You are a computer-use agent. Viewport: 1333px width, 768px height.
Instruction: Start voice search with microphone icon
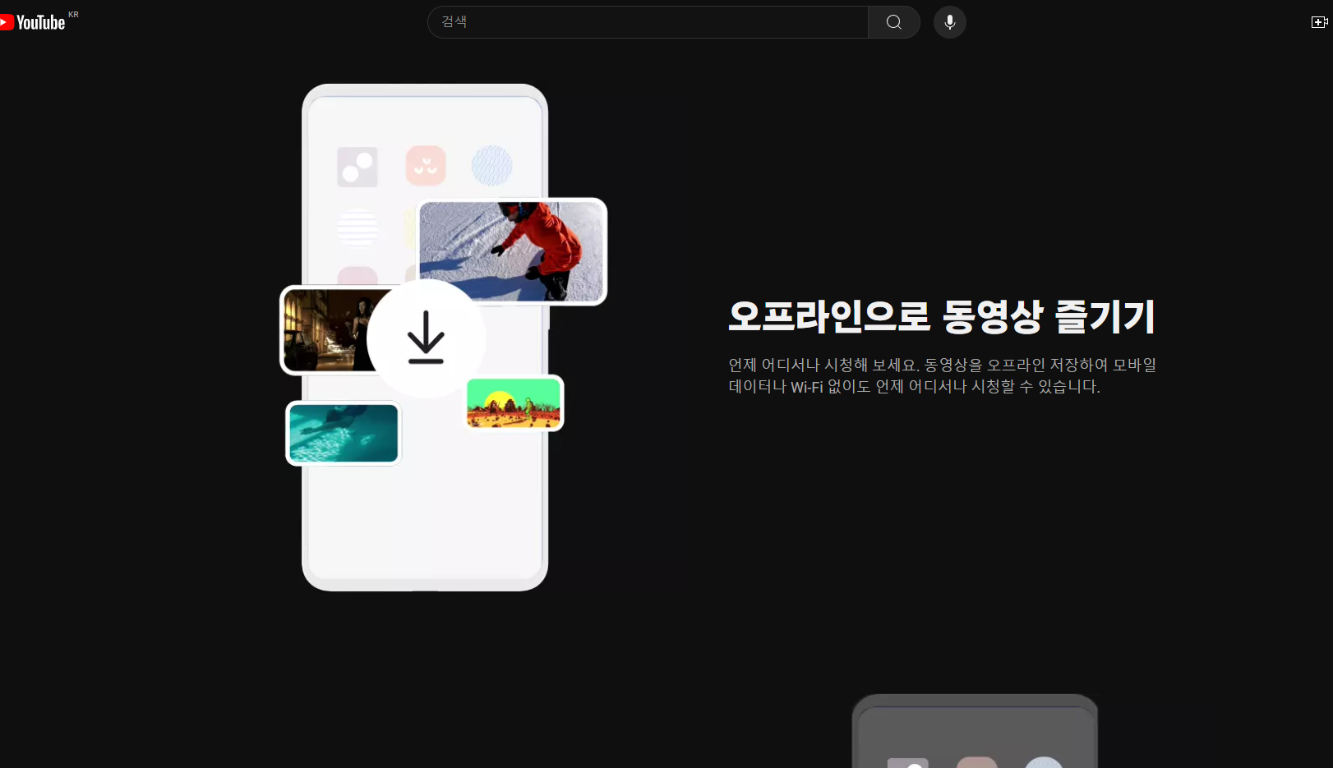[950, 22]
